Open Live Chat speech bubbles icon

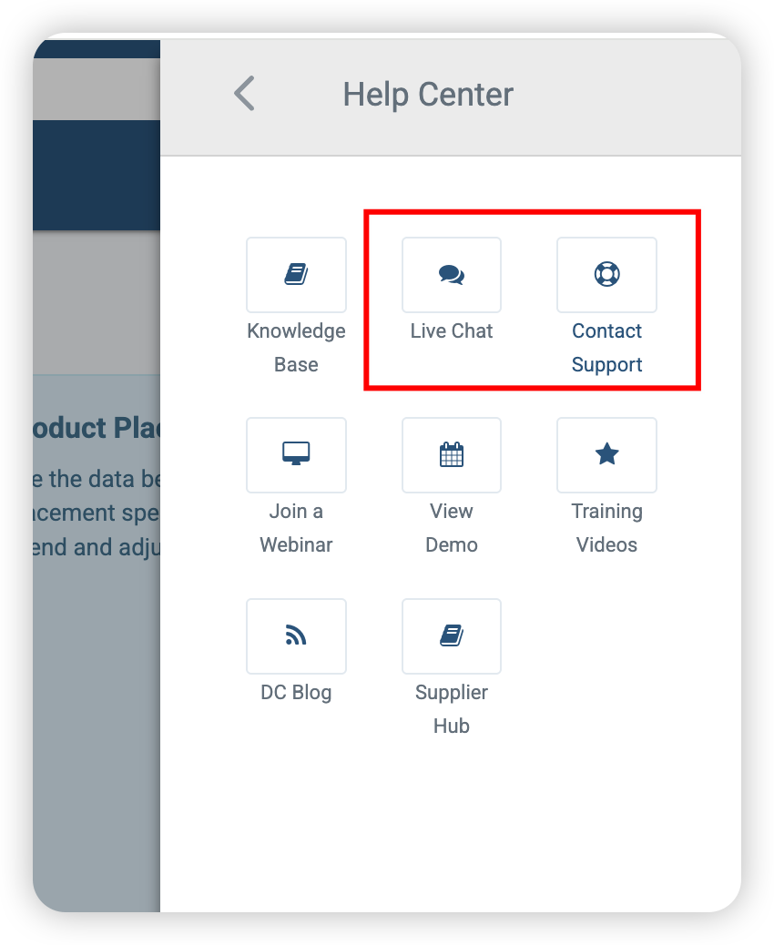[451, 274]
